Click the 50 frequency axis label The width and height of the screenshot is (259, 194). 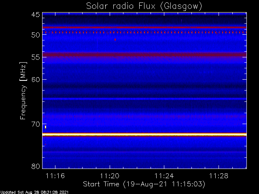coord(36,35)
